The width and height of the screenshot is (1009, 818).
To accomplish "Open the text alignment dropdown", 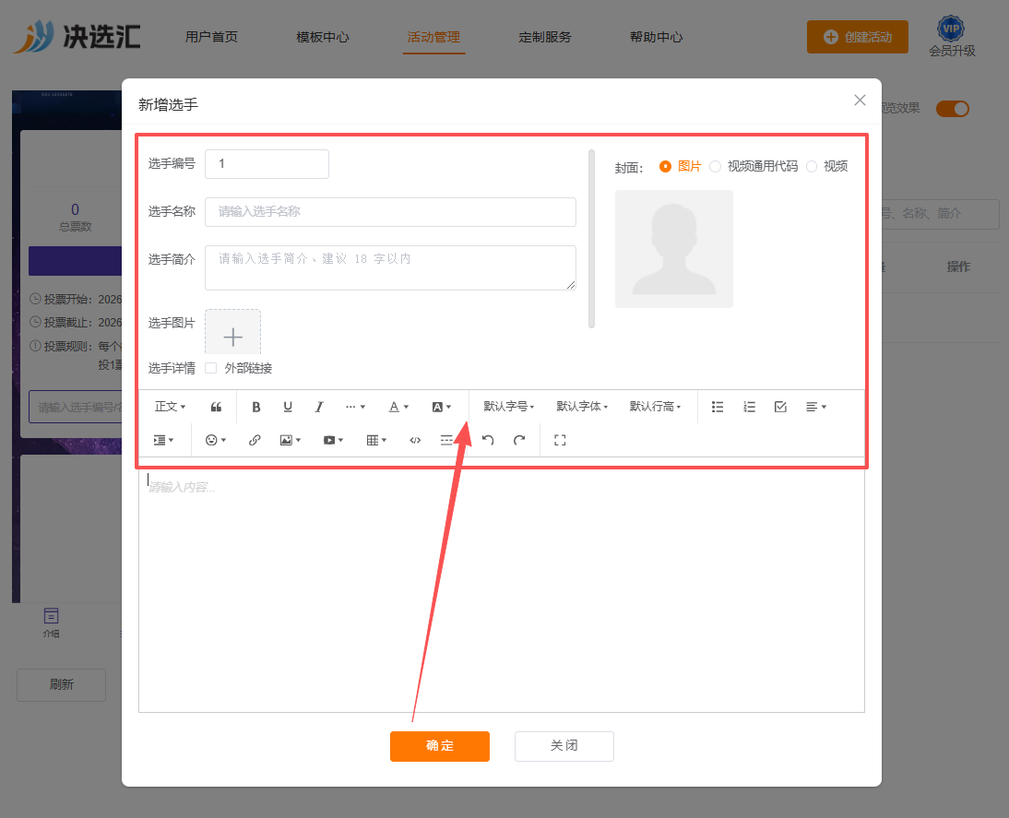I will click(816, 407).
